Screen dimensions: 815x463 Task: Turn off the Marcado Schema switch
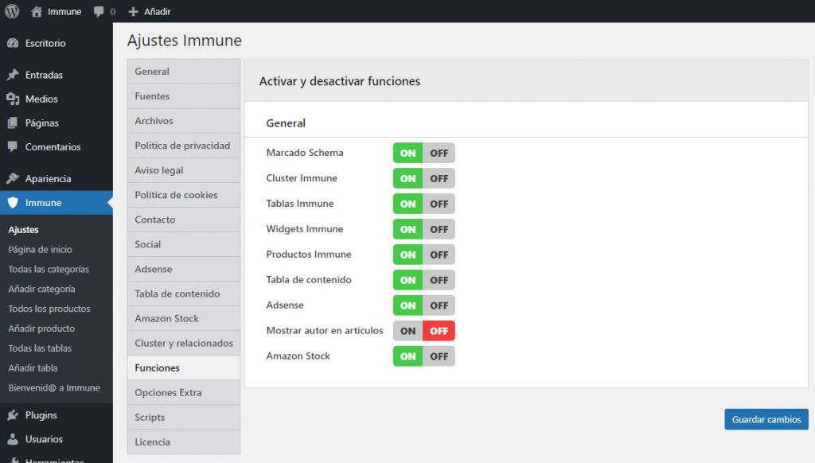pos(439,153)
